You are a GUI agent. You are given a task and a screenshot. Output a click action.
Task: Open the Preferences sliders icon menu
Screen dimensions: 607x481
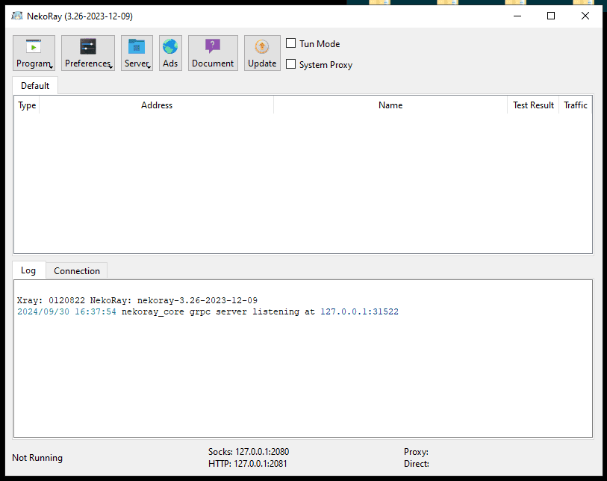click(88, 53)
